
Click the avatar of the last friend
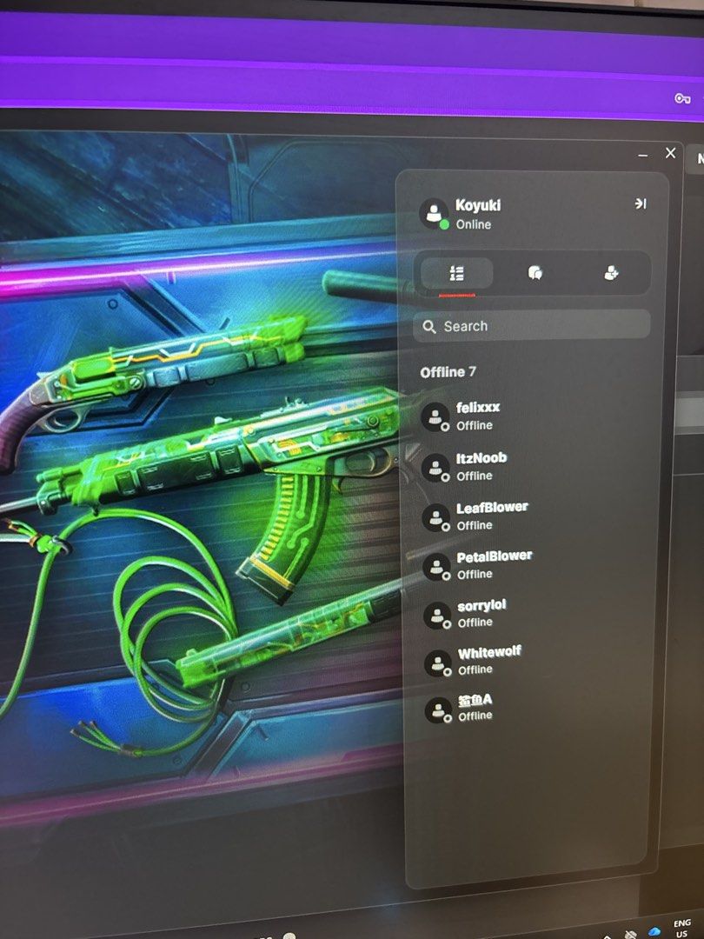coord(439,709)
